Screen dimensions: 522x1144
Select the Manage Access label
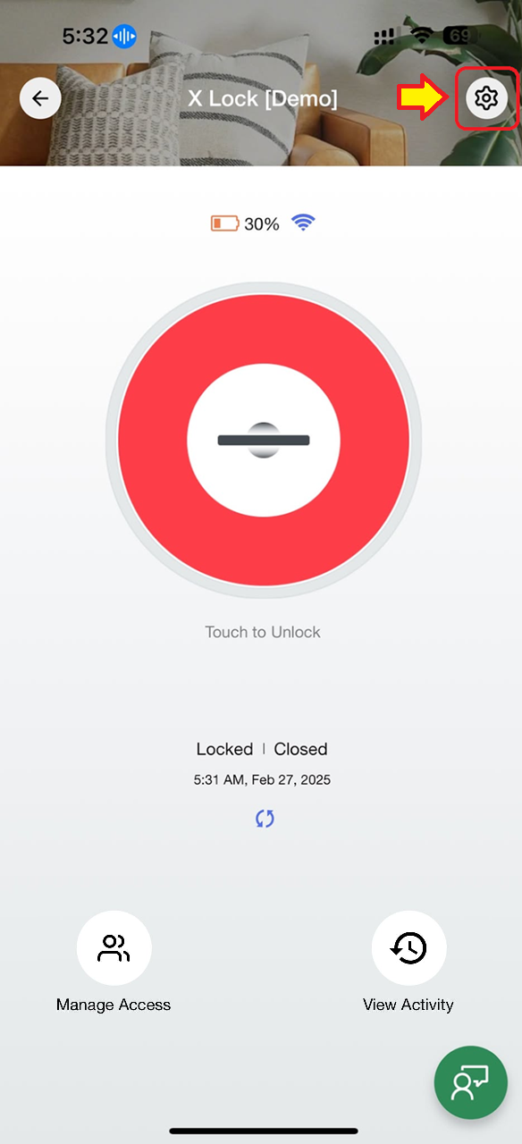click(114, 1005)
